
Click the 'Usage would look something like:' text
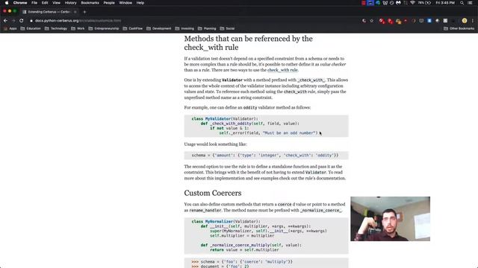point(215,144)
